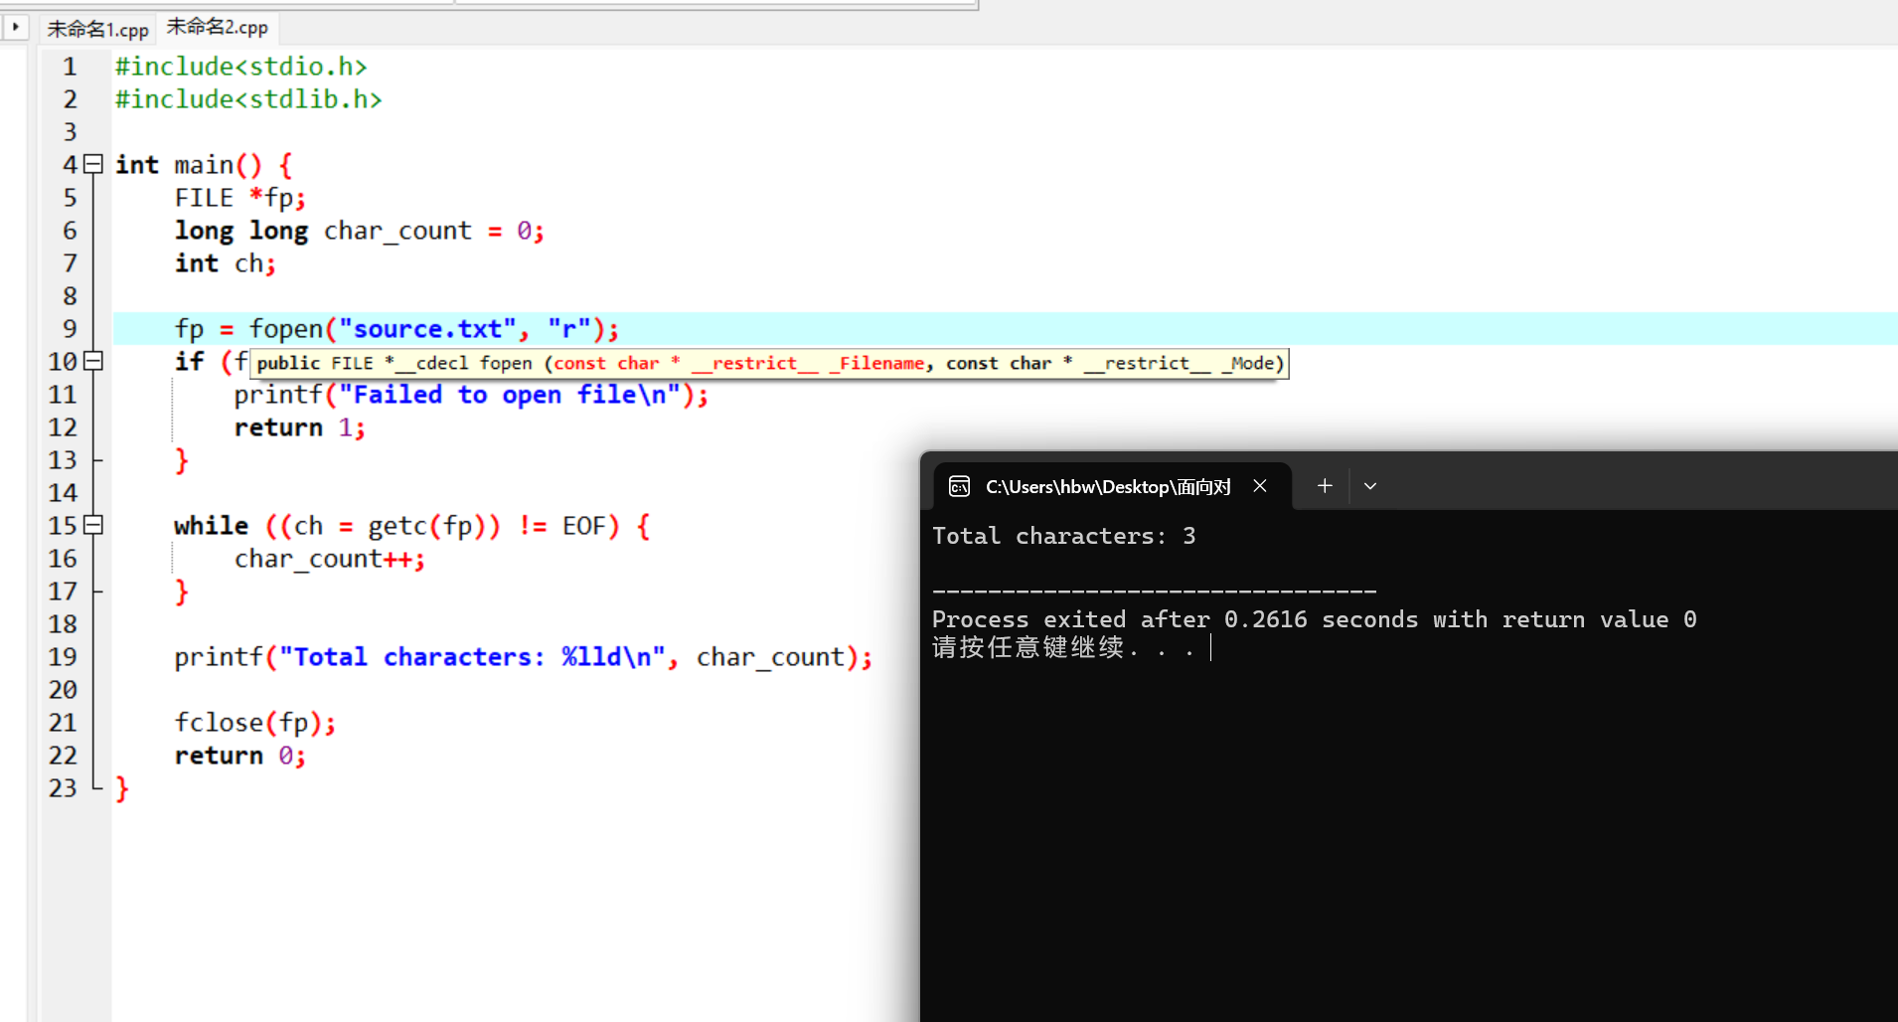Click the FILE *fp; declaration

click(x=240, y=198)
